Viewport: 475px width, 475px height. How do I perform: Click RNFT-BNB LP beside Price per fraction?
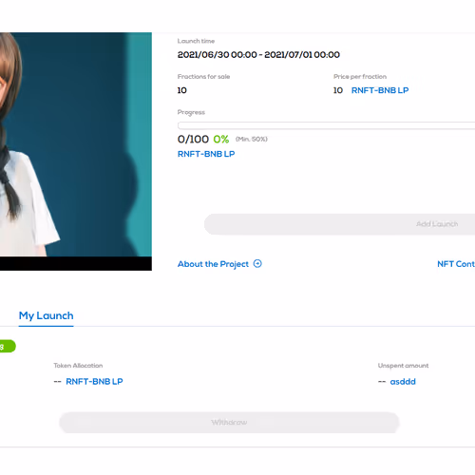380,90
